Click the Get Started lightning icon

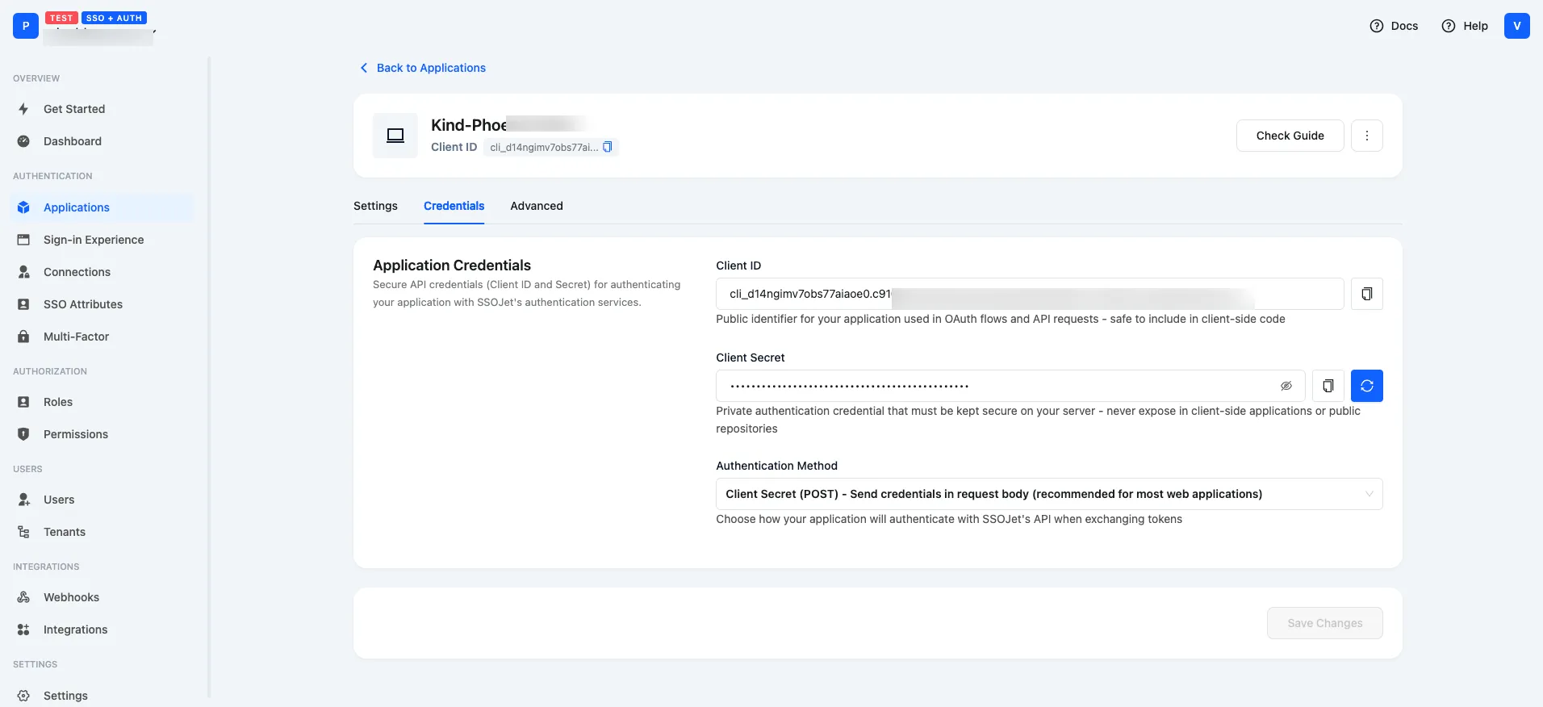click(23, 109)
